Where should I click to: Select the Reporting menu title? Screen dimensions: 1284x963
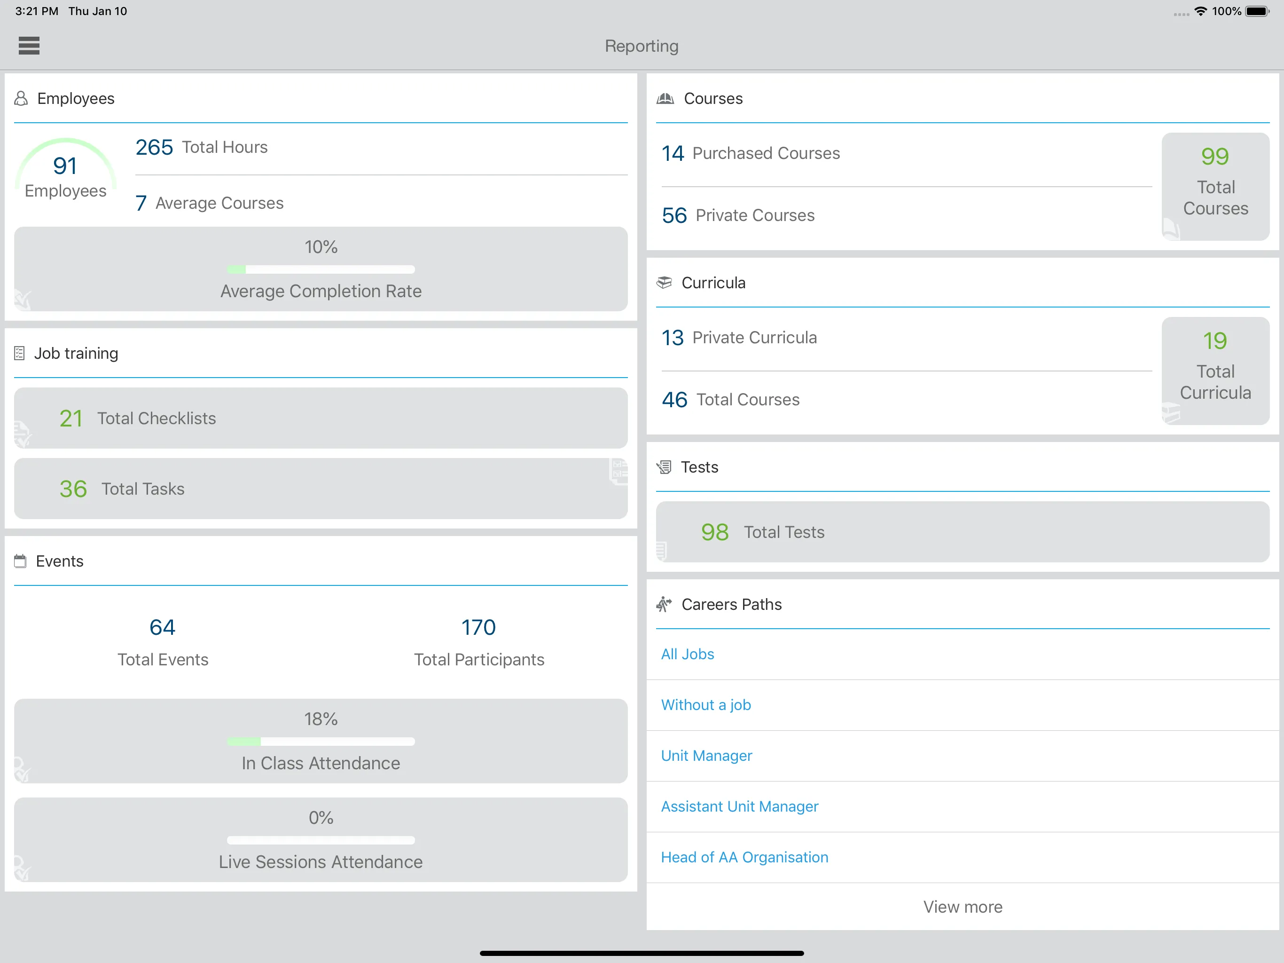(641, 46)
